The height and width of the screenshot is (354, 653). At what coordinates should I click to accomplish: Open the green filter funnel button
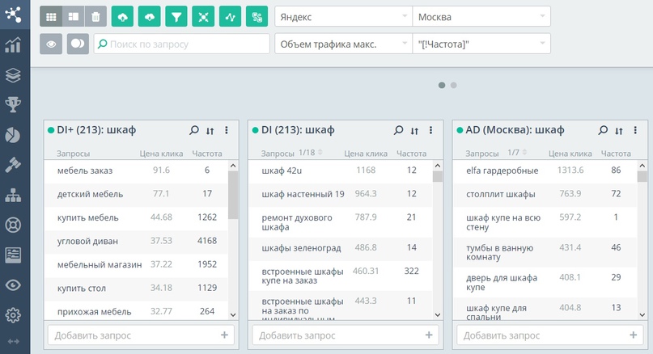point(176,17)
